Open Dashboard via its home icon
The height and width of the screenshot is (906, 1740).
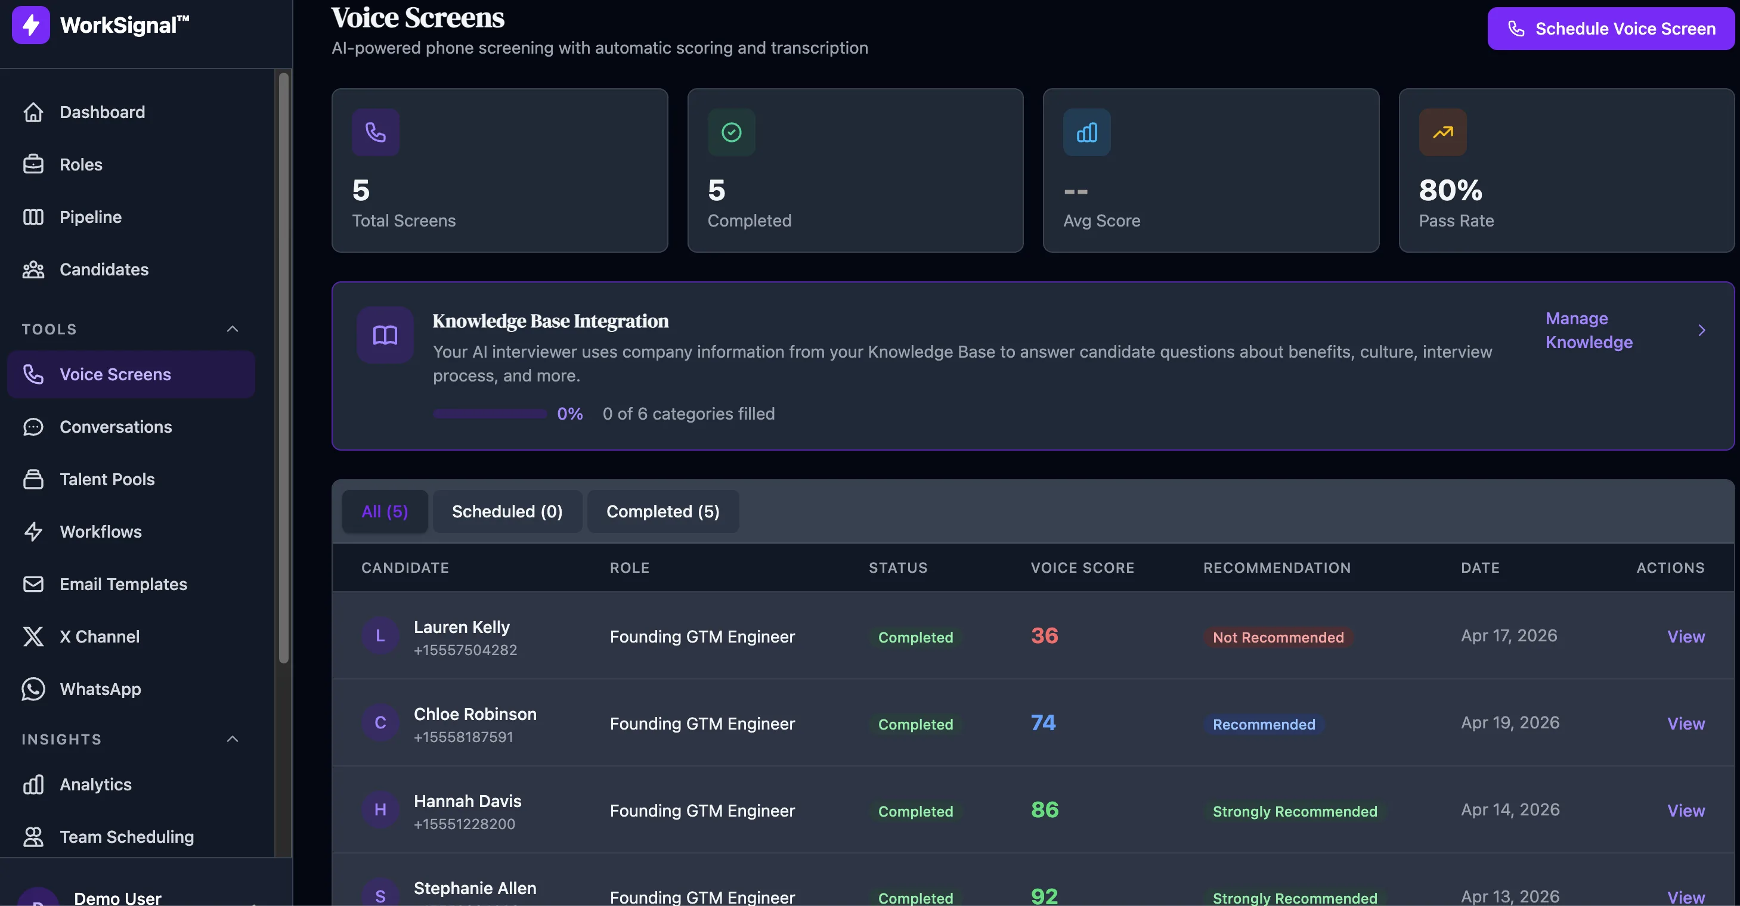coord(33,112)
